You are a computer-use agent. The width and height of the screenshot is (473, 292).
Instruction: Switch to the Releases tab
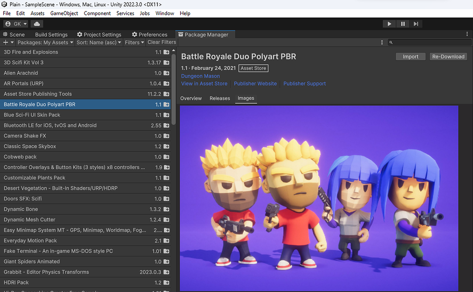[219, 98]
